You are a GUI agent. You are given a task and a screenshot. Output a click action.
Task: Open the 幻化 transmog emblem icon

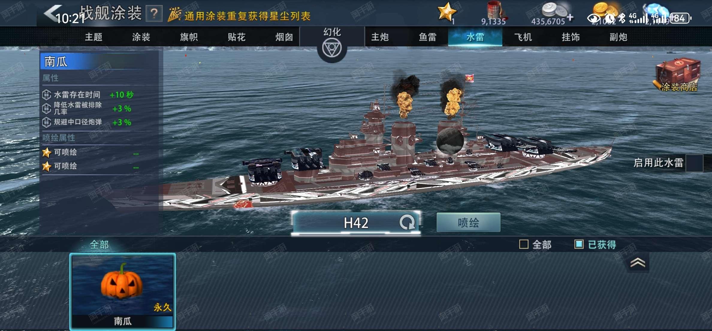click(x=332, y=48)
